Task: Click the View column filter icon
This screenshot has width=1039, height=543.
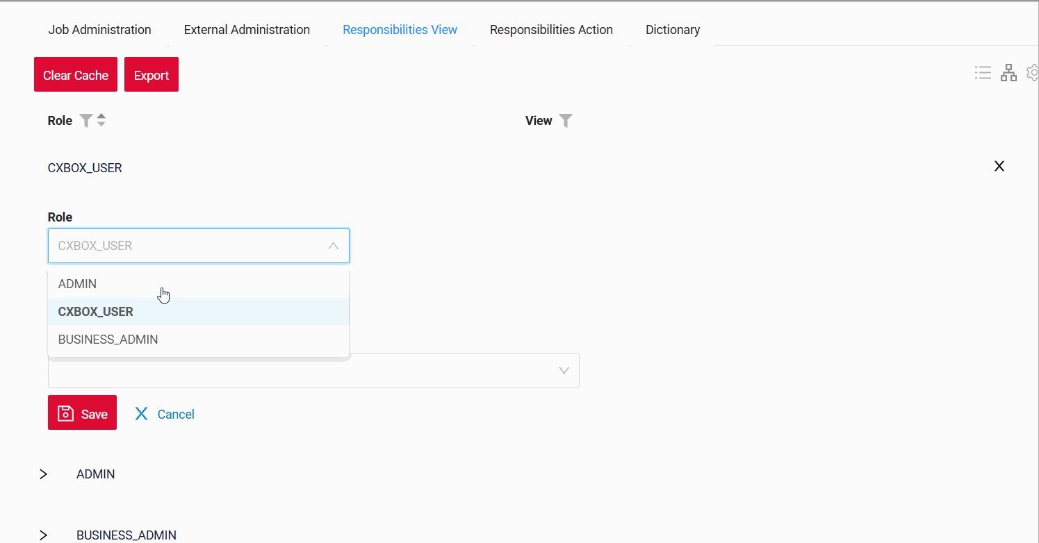Action: tap(566, 121)
